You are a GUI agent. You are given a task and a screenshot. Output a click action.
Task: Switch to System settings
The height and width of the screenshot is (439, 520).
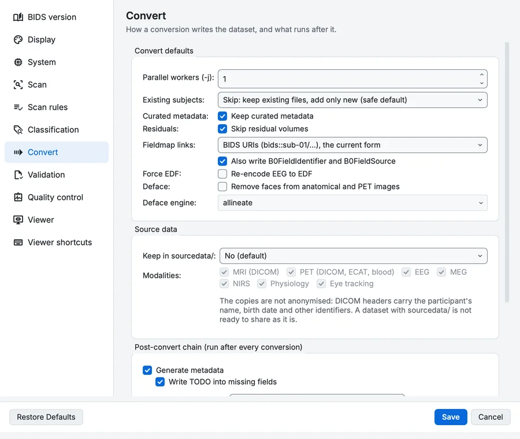point(57,62)
